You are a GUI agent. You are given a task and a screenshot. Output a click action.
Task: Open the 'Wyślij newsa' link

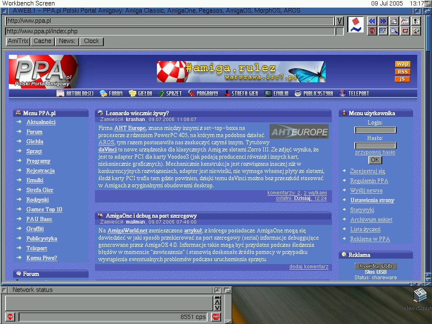366,190
